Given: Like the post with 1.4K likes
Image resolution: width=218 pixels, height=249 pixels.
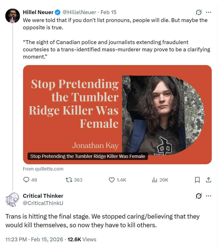Looking at the screenshot, I should coord(112,180).
